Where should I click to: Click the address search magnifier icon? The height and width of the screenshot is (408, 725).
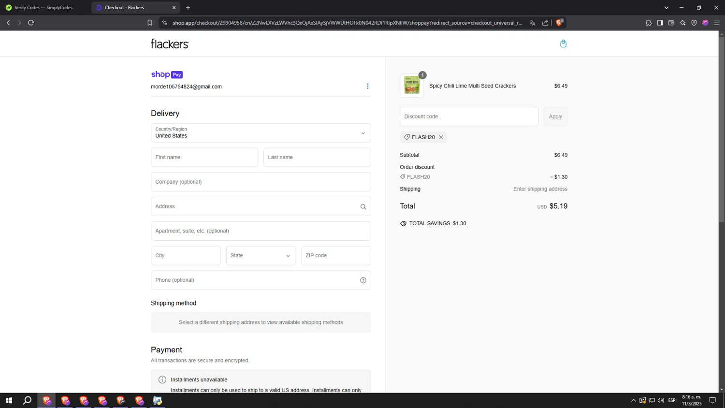pos(363,207)
